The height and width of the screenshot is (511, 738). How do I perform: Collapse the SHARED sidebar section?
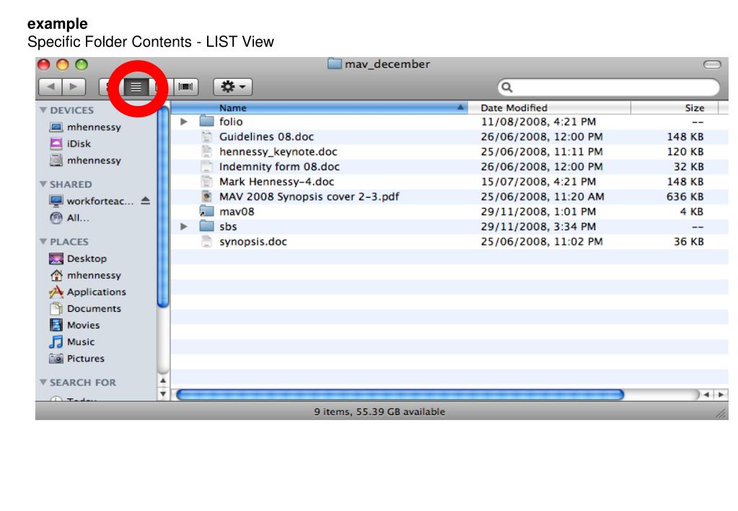pyautogui.click(x=43, y=183)
